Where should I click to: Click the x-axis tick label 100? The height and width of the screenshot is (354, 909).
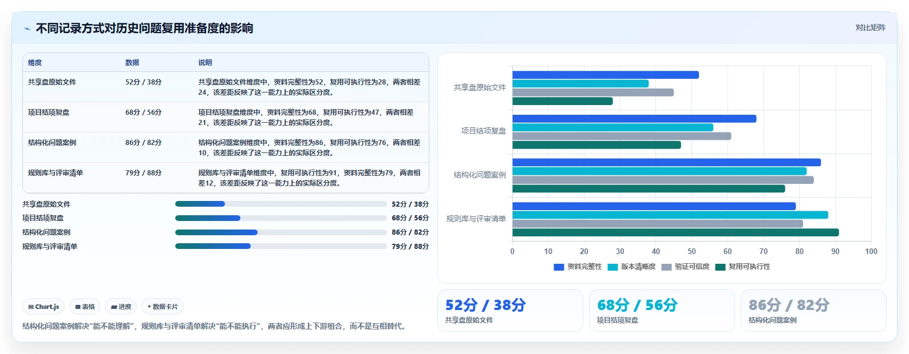tap(871, 251)
